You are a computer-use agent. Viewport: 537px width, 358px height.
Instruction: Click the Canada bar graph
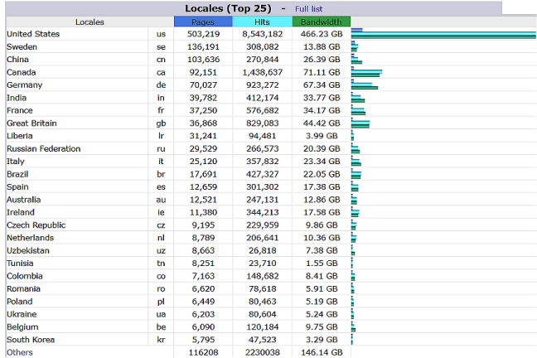367,72
